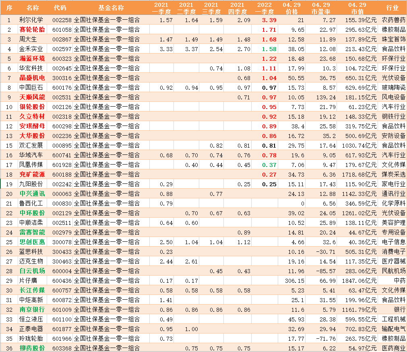Click the stock name 天顺风能
This screenshot has width=407, height=352.
[x=32, y=97]
